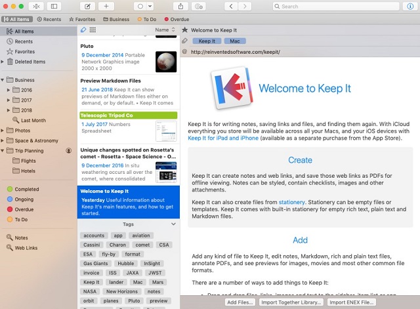The image size is (420, 309).
Task: Toggle the tag filter icon in item list
Action: [83, 30]
